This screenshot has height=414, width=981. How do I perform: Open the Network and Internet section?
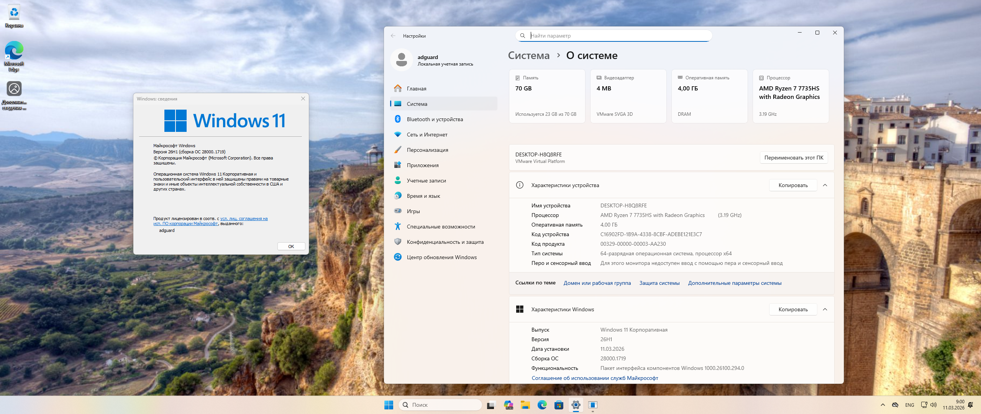(x=427, y=135)
